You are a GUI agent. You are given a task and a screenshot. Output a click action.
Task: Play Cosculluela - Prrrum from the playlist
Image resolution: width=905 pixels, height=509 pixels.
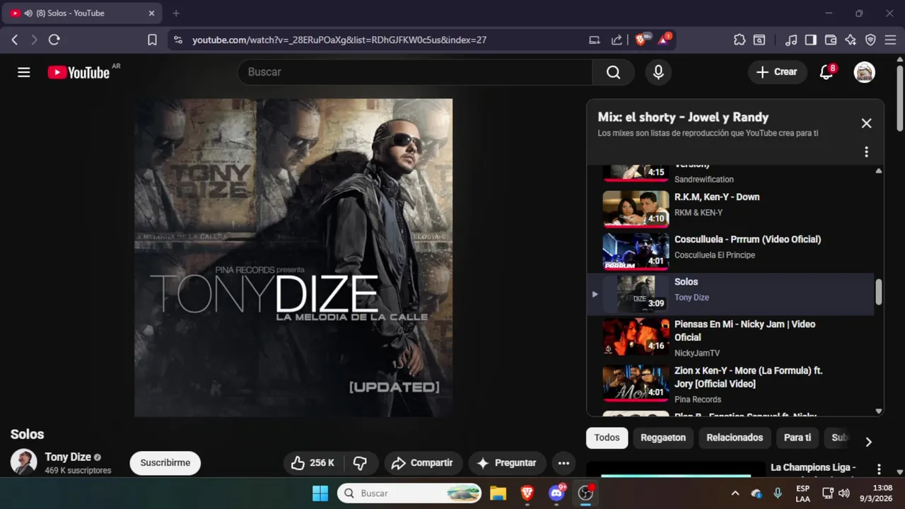pyautogui.click(x=732, y=251)
